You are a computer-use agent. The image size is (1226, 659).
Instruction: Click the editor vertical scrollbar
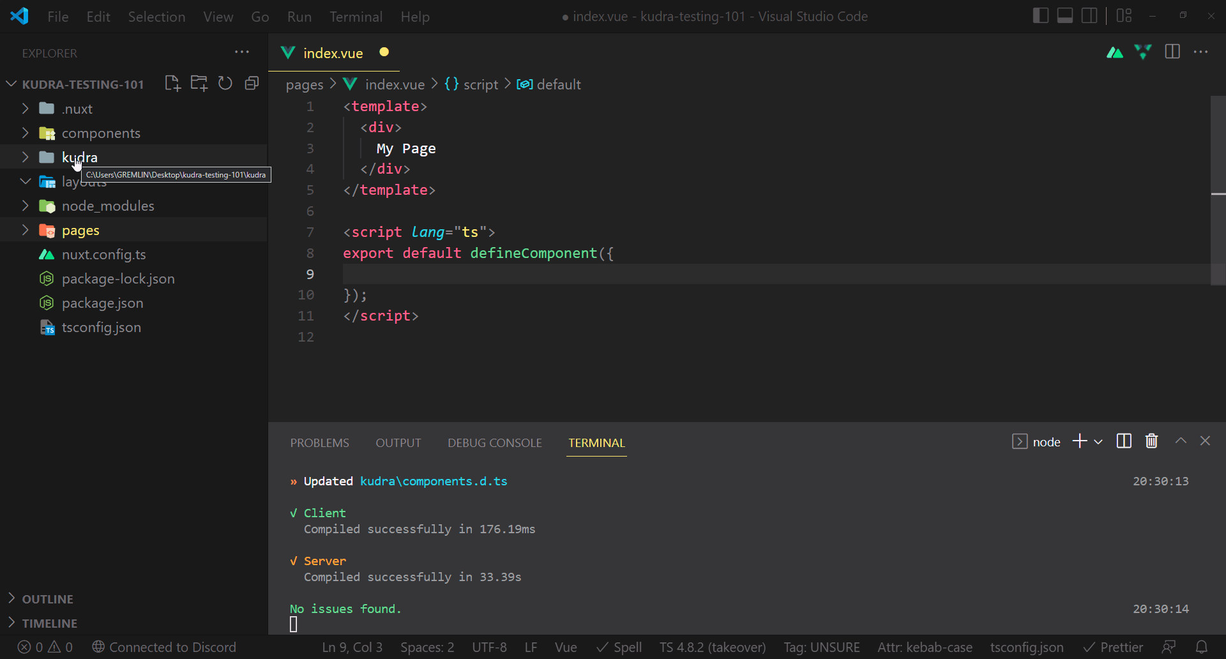point(1218,190)
